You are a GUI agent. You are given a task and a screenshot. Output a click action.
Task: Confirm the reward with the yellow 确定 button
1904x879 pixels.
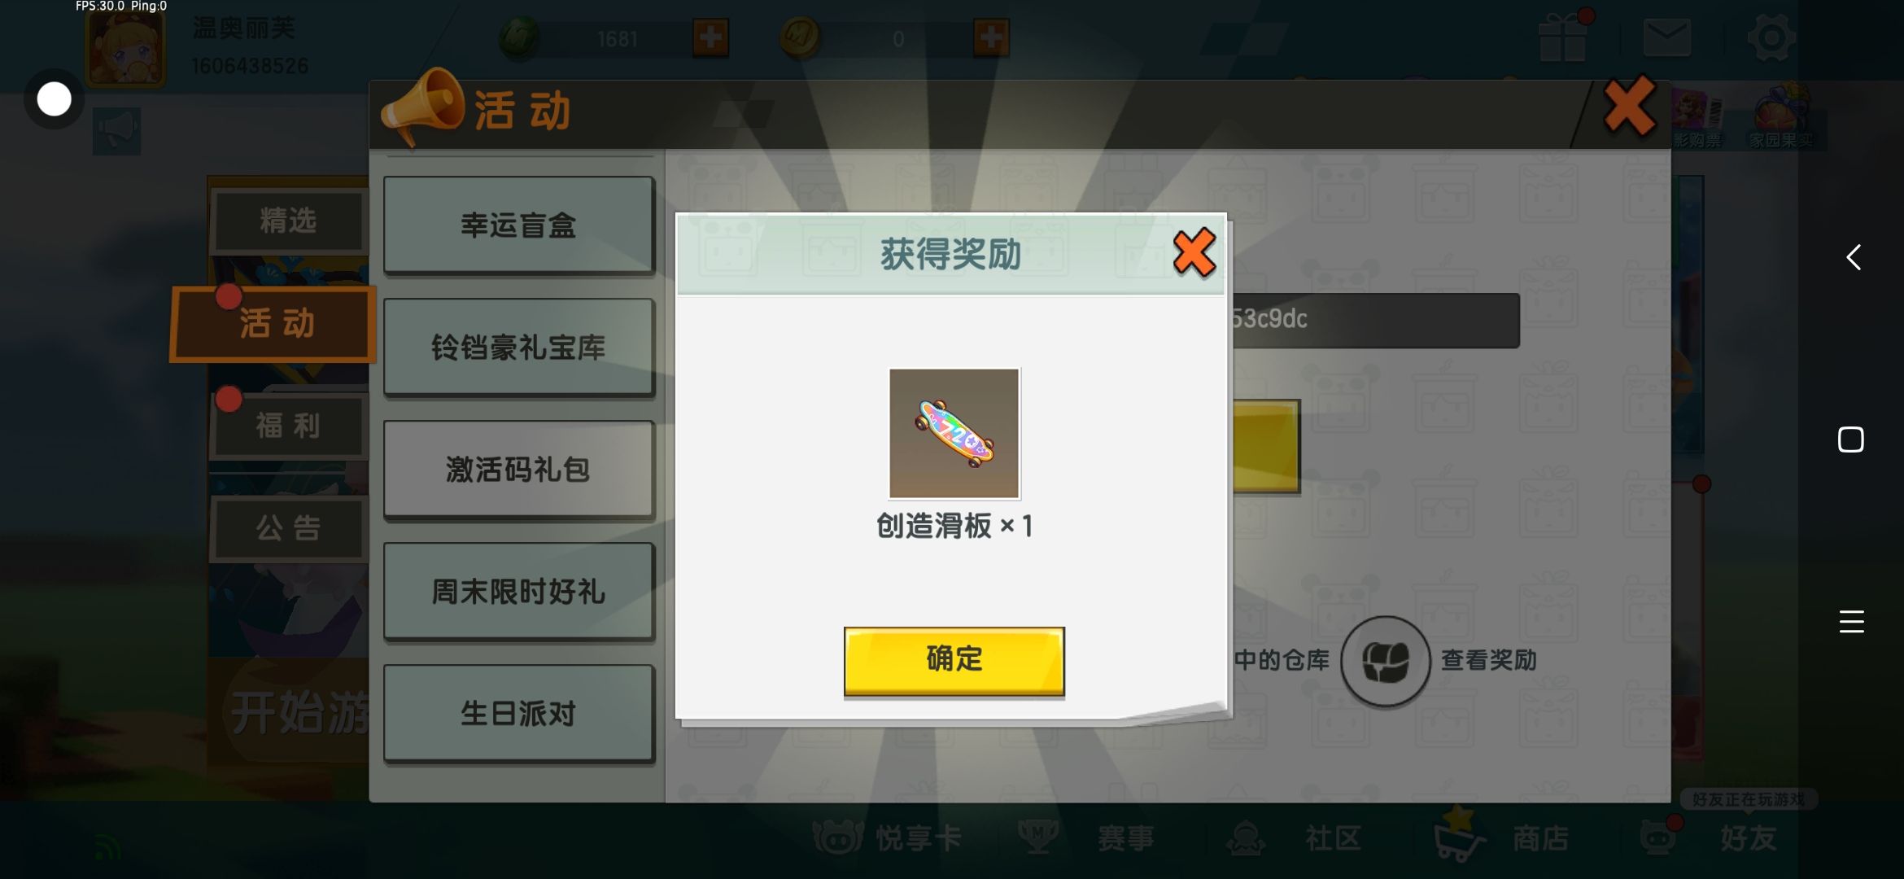954,660
